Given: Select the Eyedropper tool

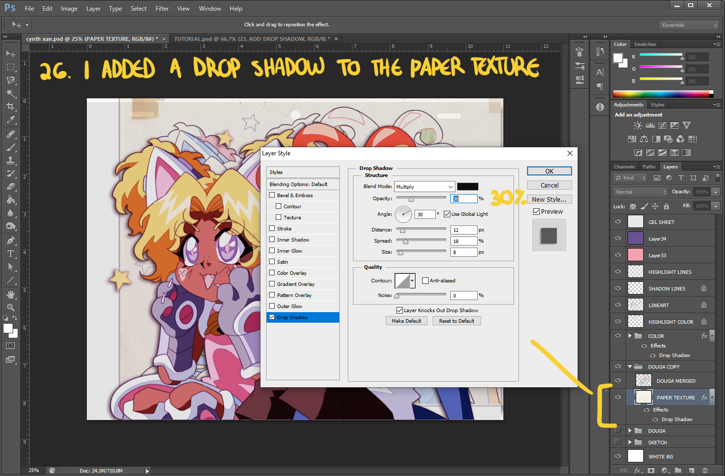Looking at the screenshot, I should coord(10,120).
